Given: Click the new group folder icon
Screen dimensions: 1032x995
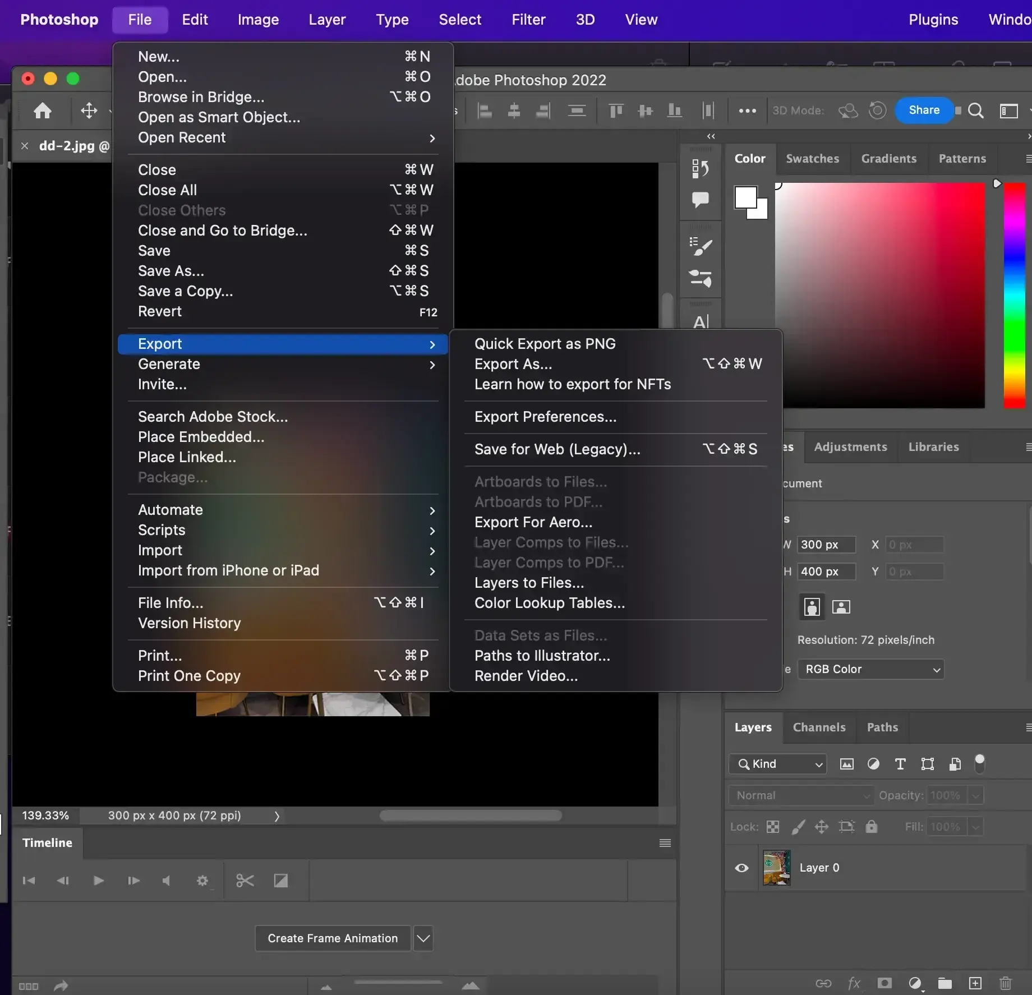Looking at the screenshot, I should coord(945,983).
